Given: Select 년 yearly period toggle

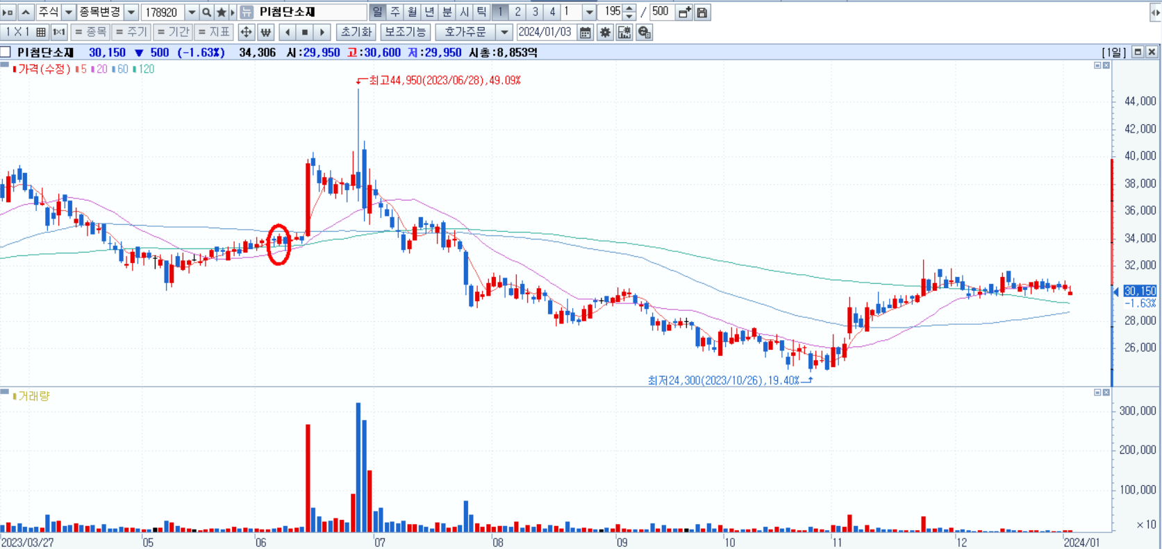Looking at the screenshot, I should (429, 12).
